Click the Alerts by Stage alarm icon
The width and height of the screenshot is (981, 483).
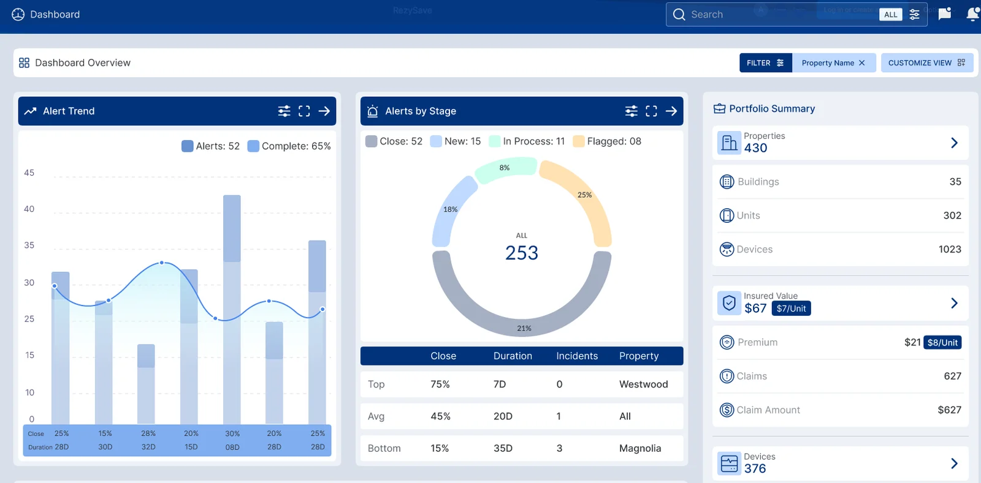373,111
